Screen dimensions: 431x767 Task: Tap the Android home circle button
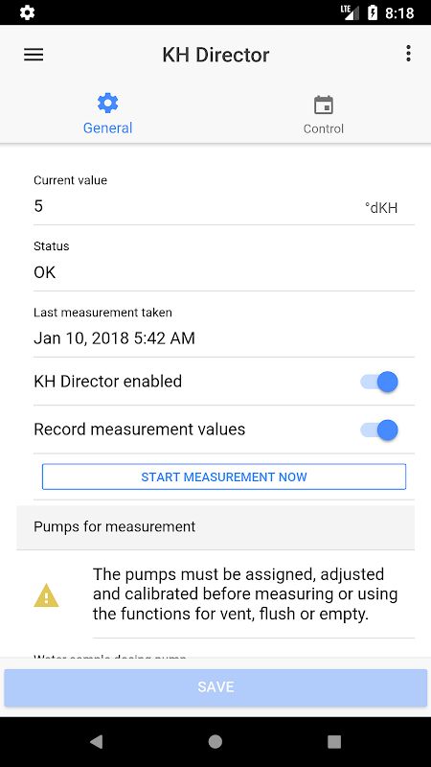click(x=215, y=741)
